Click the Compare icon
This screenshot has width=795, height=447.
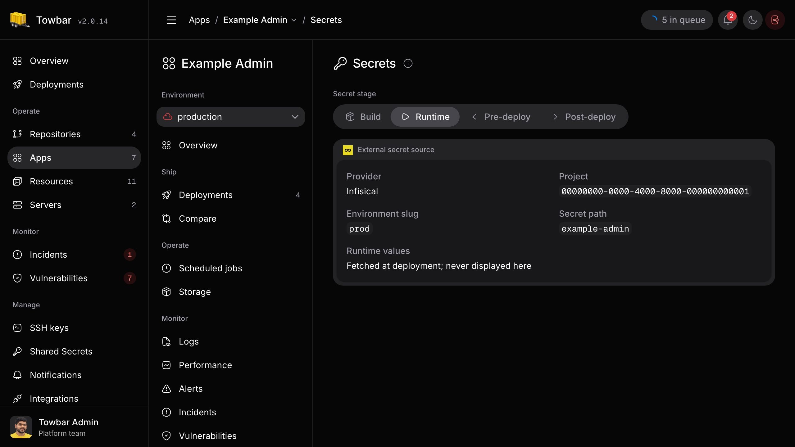point(166,219)
